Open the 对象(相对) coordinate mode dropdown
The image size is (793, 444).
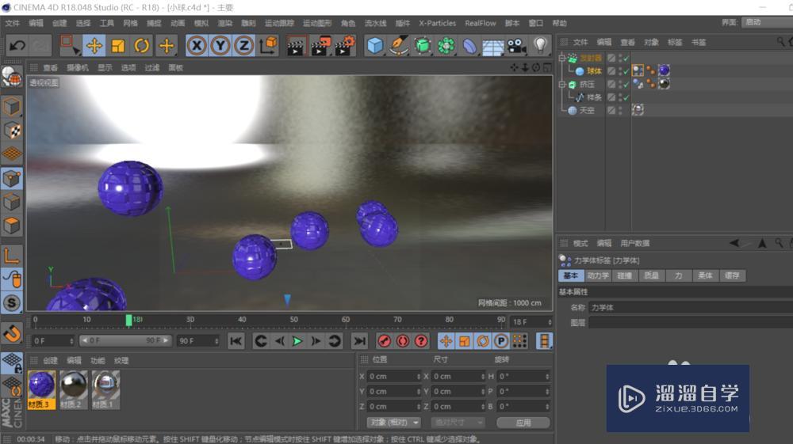(393, 423)
